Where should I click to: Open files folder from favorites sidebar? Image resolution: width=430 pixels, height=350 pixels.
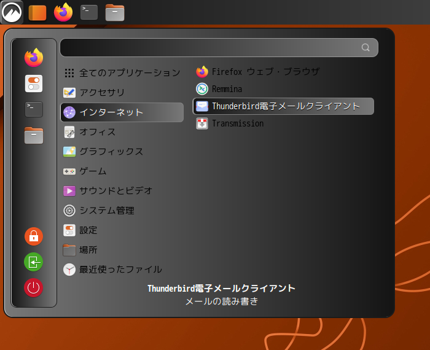(x=34, y=136)
